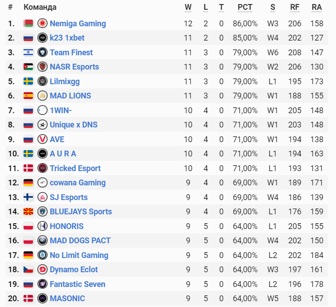Click the Spain flag beside MAD LIONS
The width and height of the screenshot is (336, 307).
[28, 96]
